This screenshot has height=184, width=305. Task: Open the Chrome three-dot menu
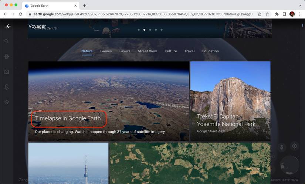coord(300,14)
